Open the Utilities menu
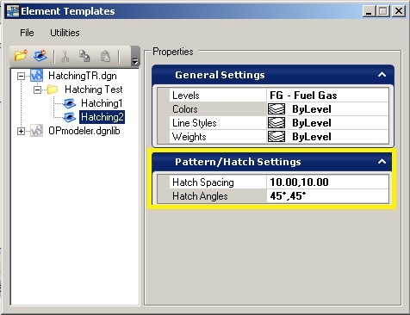The image size is (410, 315). pos(65,33)
